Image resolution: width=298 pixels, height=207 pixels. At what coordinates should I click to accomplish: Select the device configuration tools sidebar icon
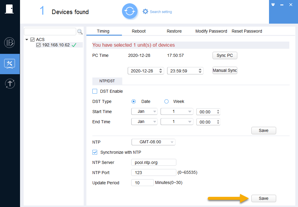pos(10,64)
